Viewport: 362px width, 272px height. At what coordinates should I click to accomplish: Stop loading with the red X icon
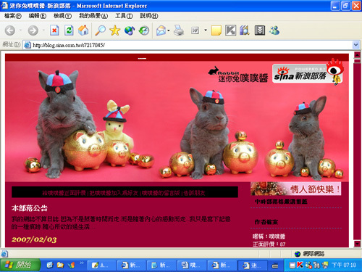pyautogui.click(x=54, y=30)
